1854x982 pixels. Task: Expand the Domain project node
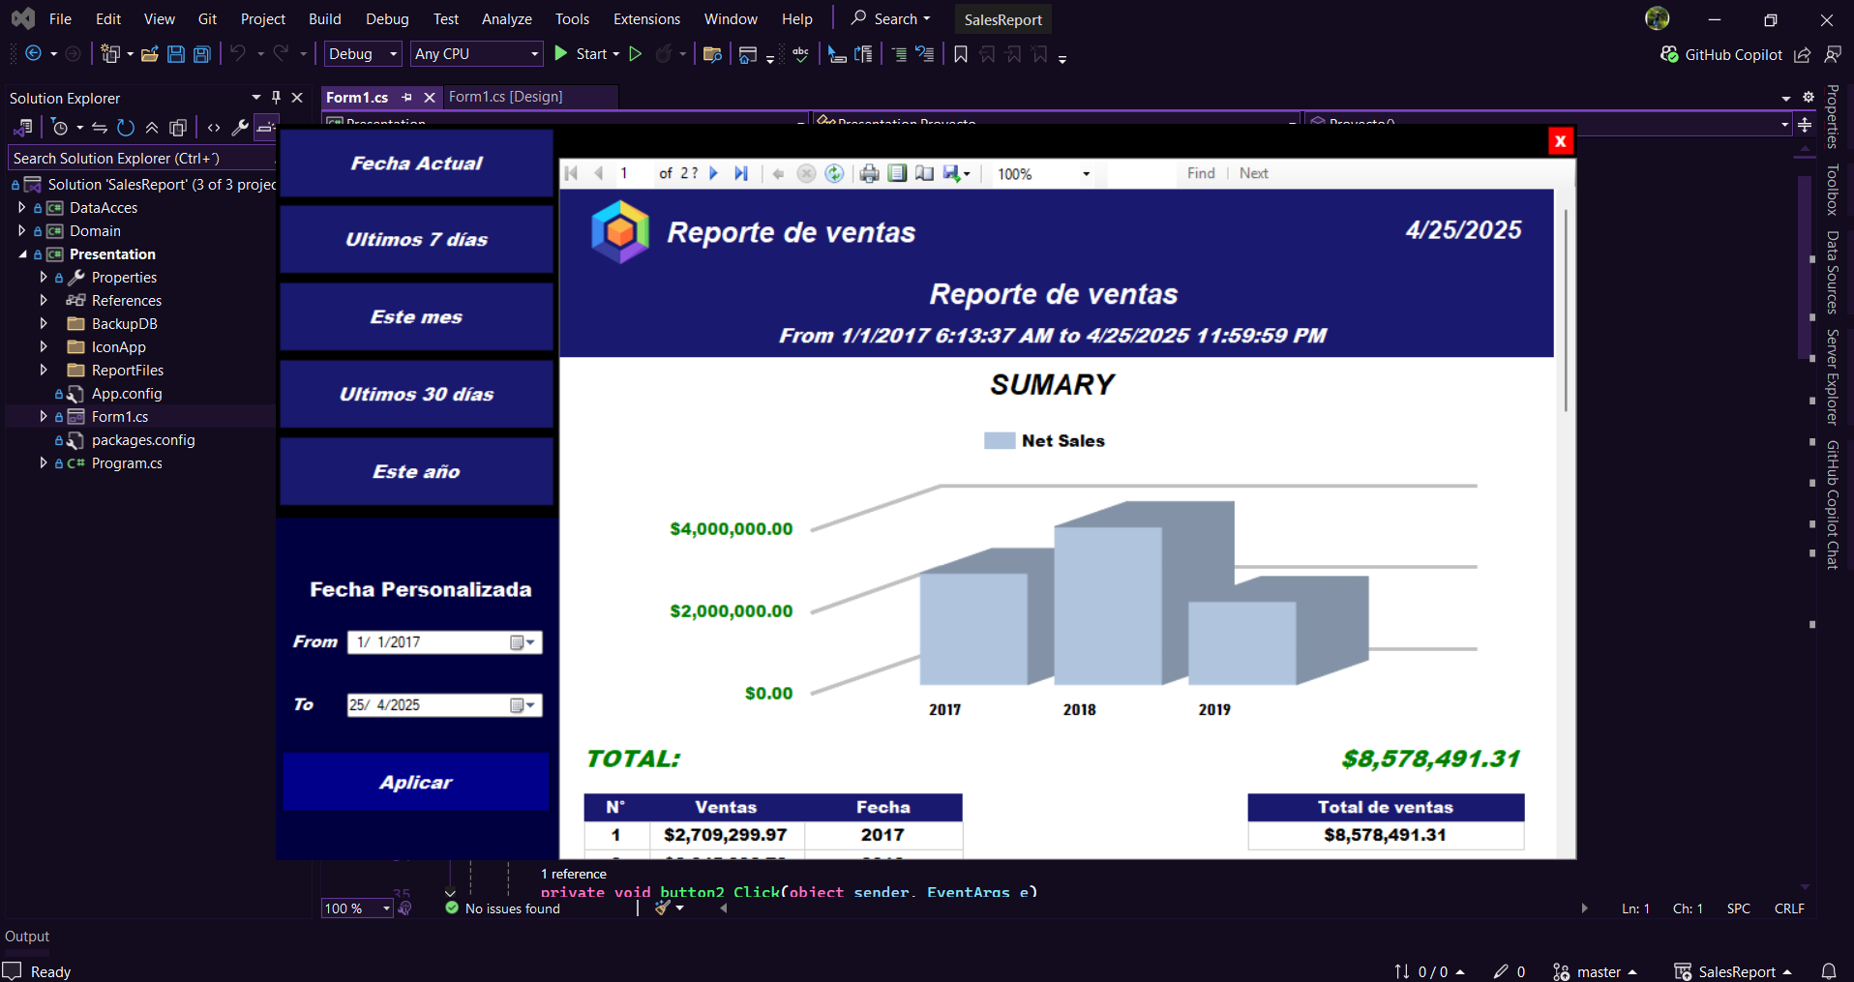21,230
